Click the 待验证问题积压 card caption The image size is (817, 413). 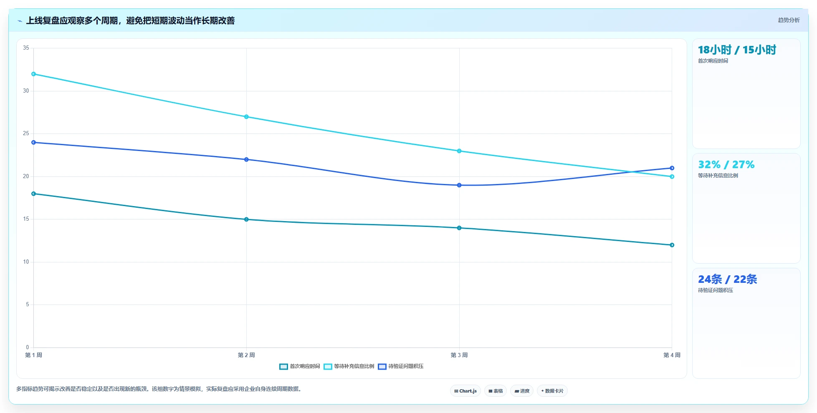716,290
